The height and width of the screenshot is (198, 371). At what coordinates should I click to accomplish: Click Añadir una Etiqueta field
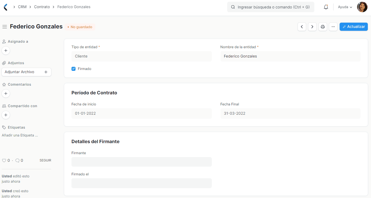[20, 135]
